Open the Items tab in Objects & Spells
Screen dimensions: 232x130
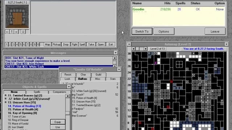pos(14,92)
